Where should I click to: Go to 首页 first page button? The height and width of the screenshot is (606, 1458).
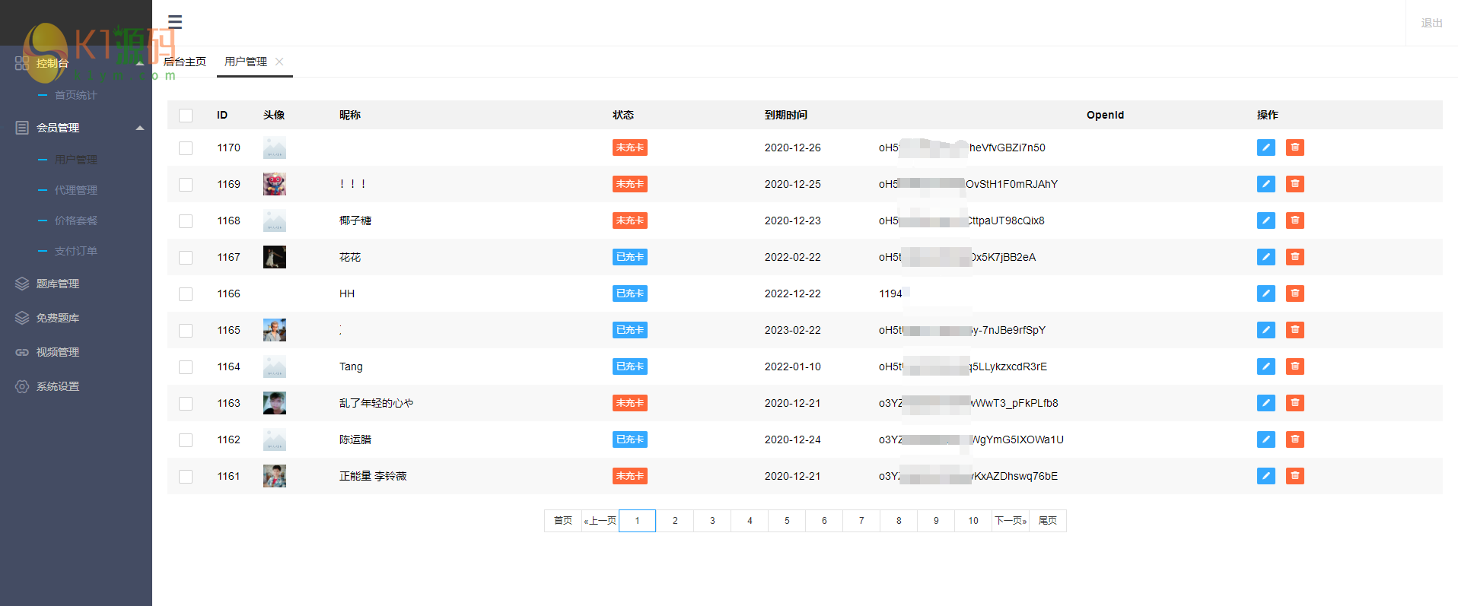[x=563, y=521]
